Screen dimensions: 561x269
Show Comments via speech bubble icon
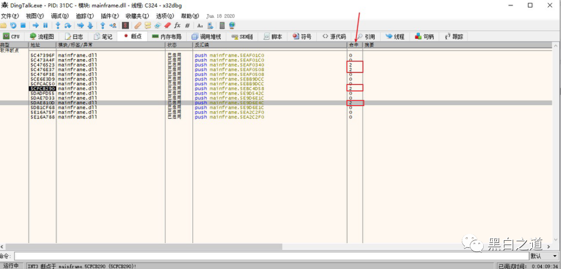[148, 26]
